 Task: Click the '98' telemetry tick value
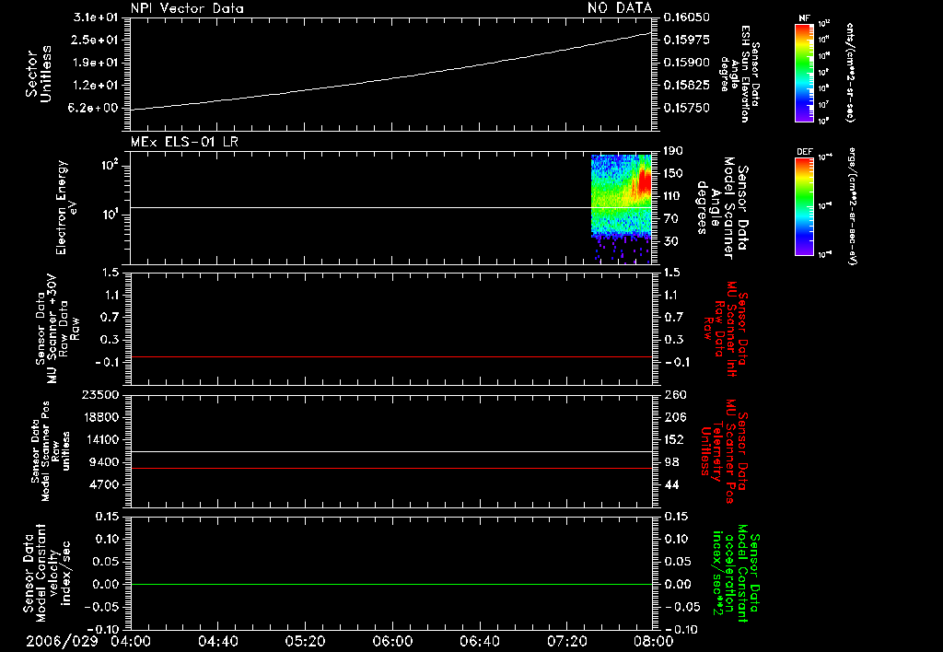click(671, 462)
